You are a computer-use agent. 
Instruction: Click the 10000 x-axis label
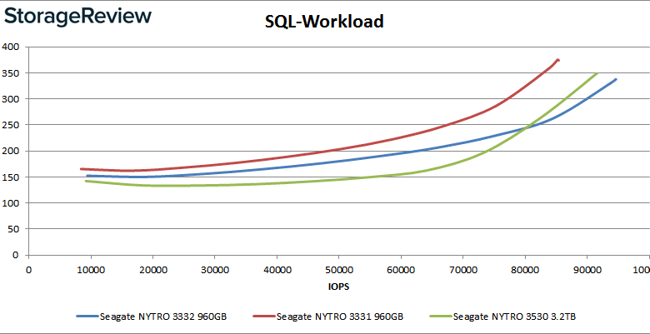pos(90,270)
